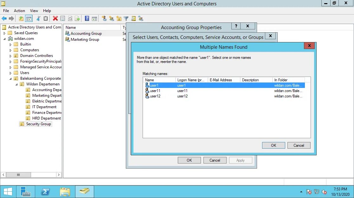
Task: Click the Back arrow in the toolbar
Action: (x=4, y=18)
